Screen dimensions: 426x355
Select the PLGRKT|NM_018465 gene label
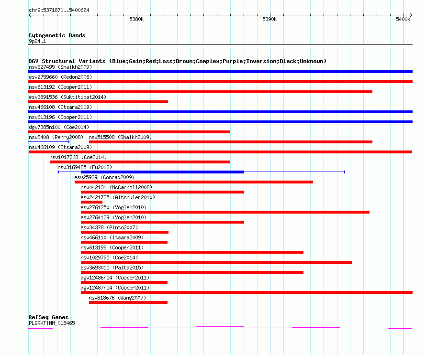pos(52,323)
